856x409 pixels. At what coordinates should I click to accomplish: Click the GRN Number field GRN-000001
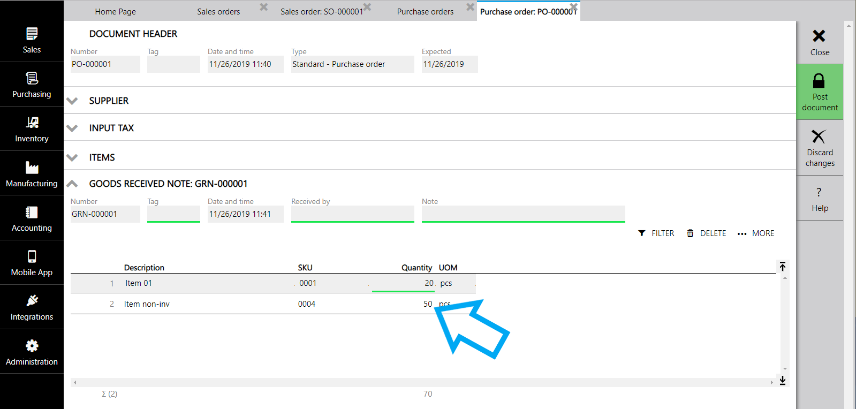pyautogui.click(x=105, y=214)
